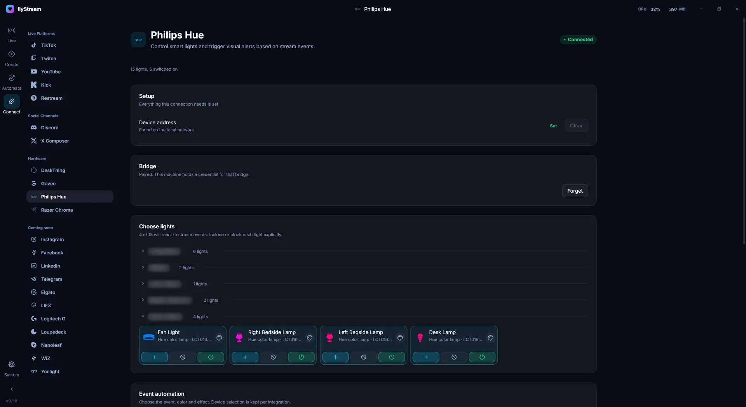The height and width of the screenshot is (407, 746).
Task: Open color palette for Fan Light
Action: click(x=219, y=338)
